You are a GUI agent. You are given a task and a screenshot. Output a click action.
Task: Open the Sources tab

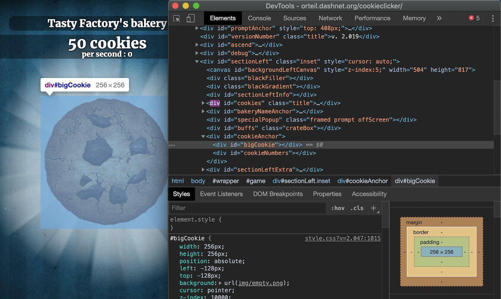pos(295,18)
